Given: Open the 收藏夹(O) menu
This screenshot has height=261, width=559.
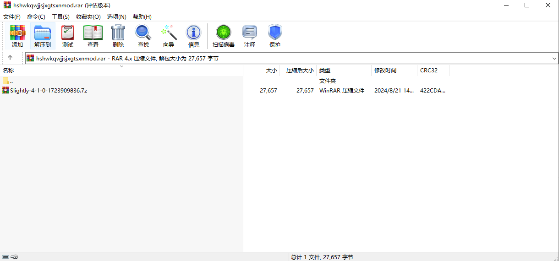Looking at the screenshot, I should tap(88, 16).
